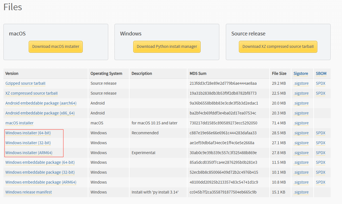Image resolution: width=342 pixels, height=204 pixels.
Task: Select Android embeddable package (x86_64) link
Action: click(40, 113)
